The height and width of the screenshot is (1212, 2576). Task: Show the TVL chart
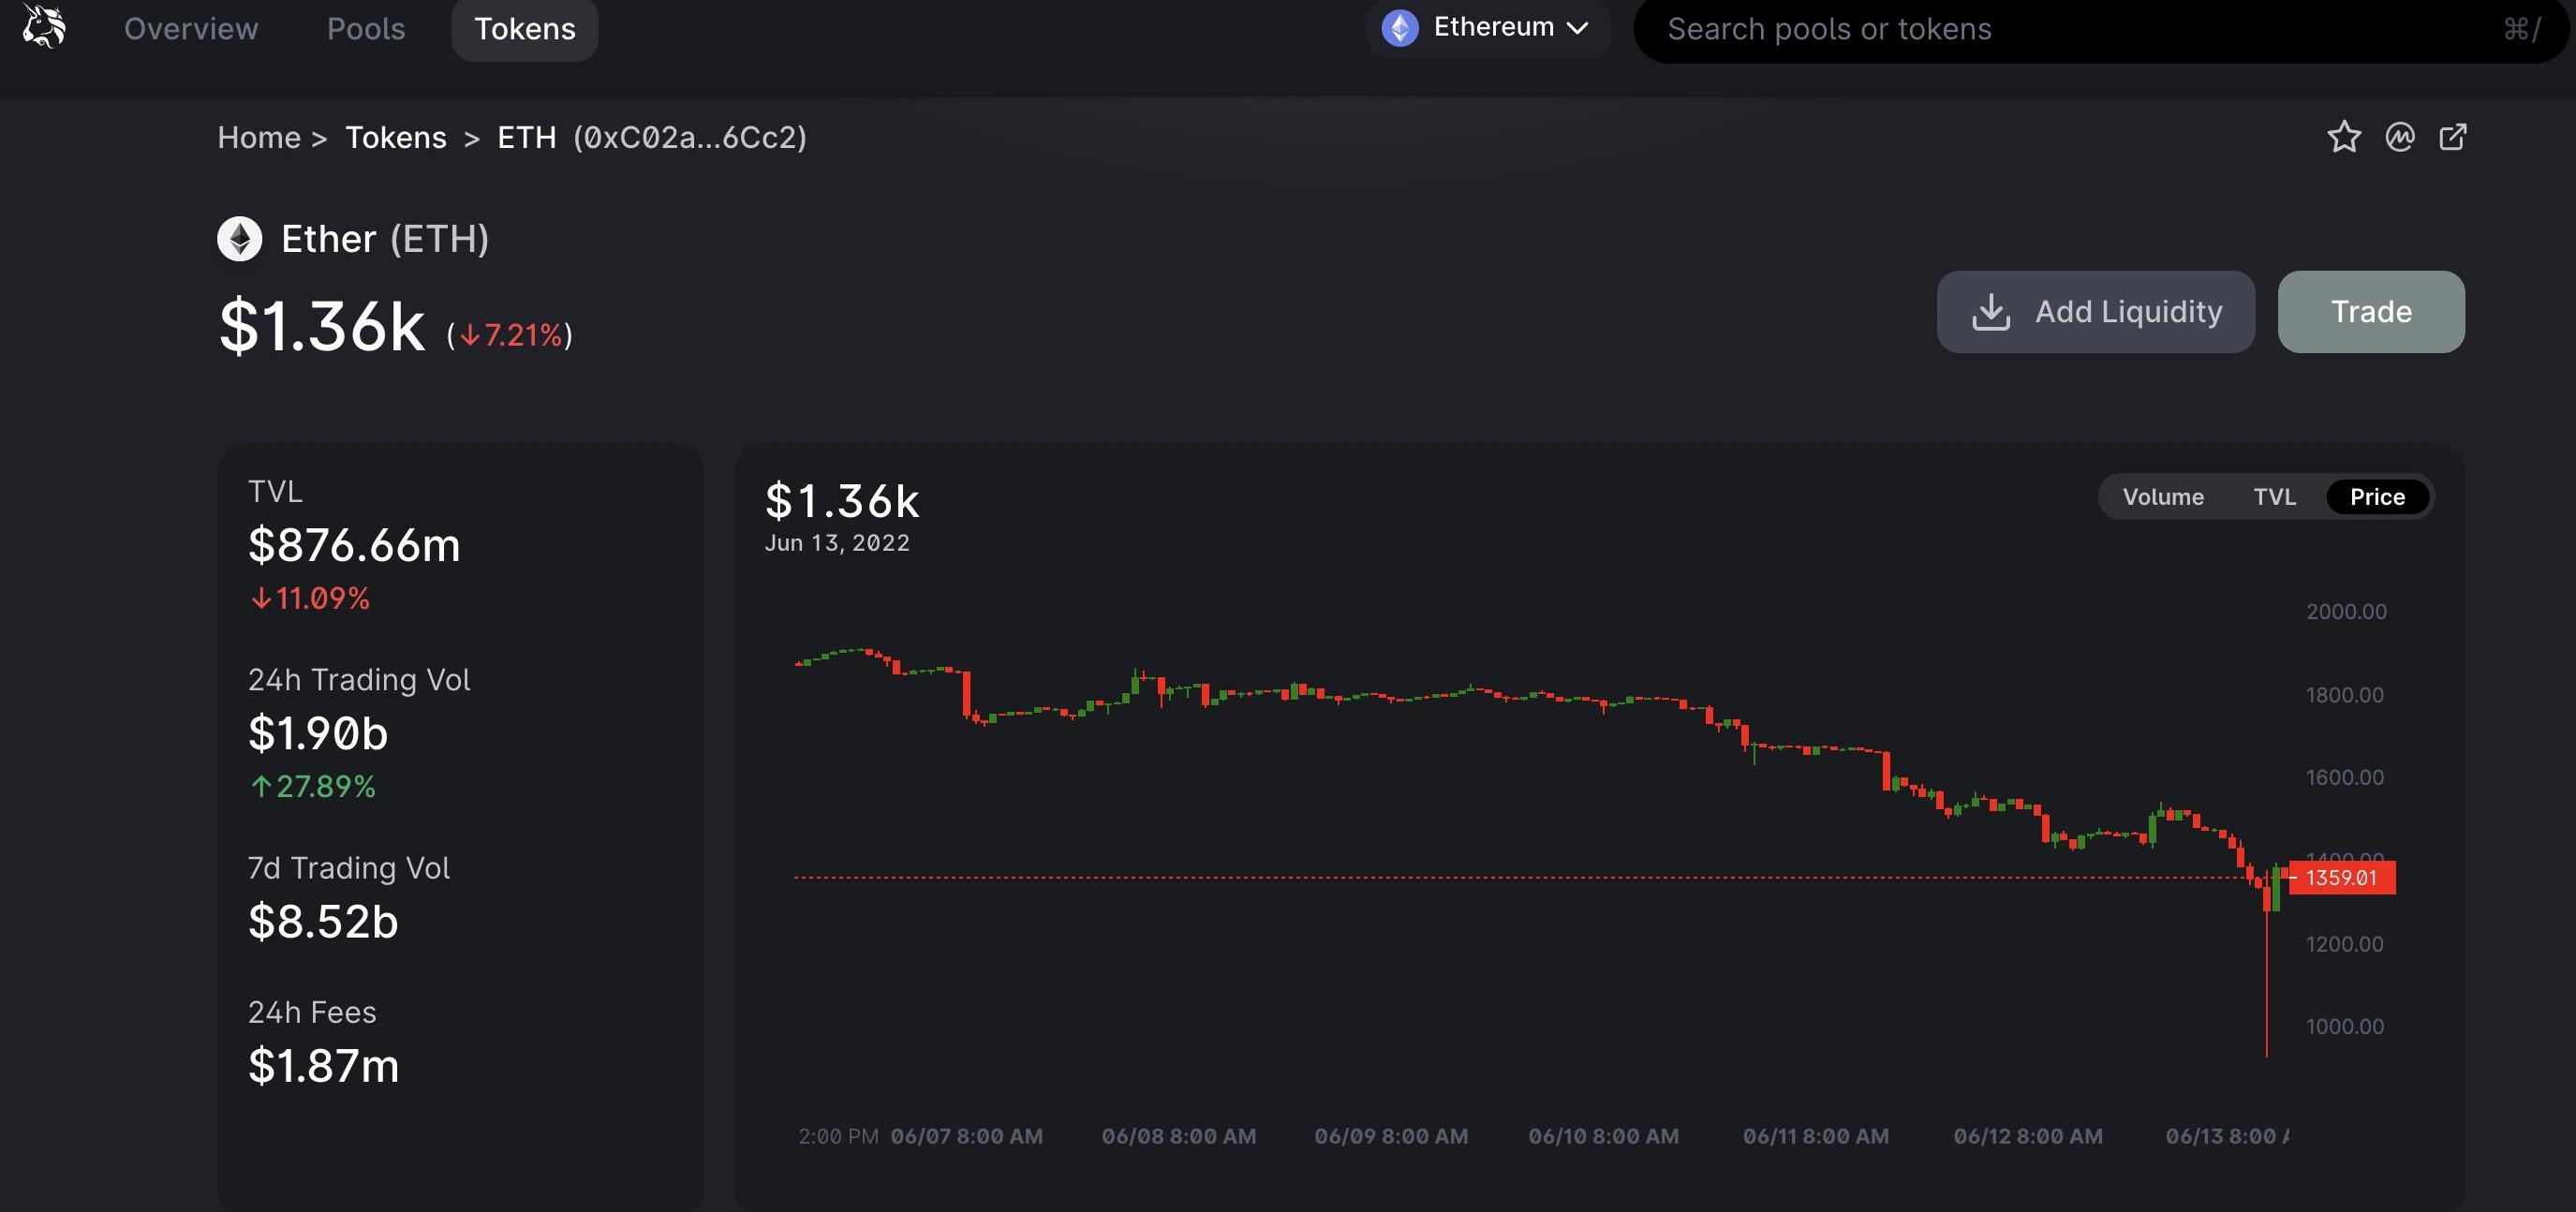[2274, 497]
